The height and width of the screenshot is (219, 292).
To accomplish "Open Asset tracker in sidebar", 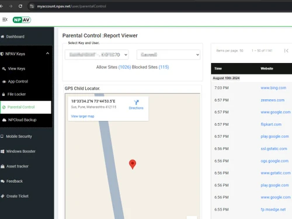I will [18, 166].
